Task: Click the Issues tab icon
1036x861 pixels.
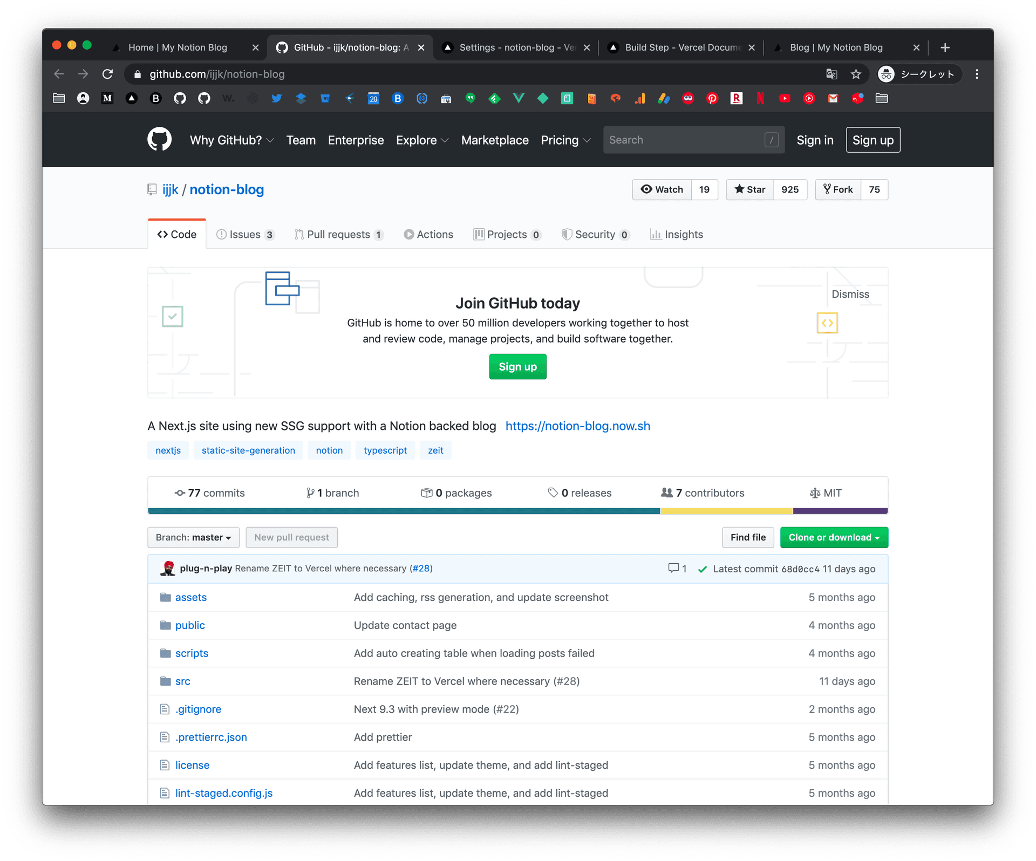Action: (x=223, y=234)
